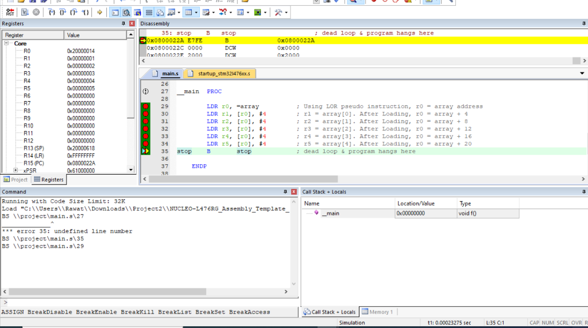Remove the breakpoint on line 32

click(x=145, y=129)
